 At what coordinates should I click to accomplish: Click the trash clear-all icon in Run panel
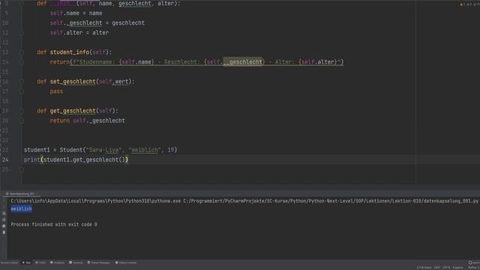[x=4, y=232]
